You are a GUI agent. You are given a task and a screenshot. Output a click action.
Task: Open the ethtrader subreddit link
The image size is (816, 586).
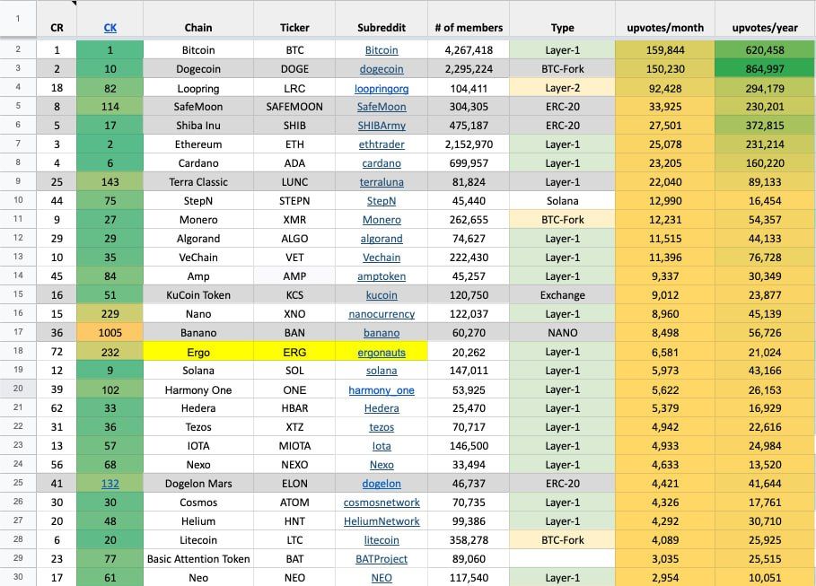382,144
